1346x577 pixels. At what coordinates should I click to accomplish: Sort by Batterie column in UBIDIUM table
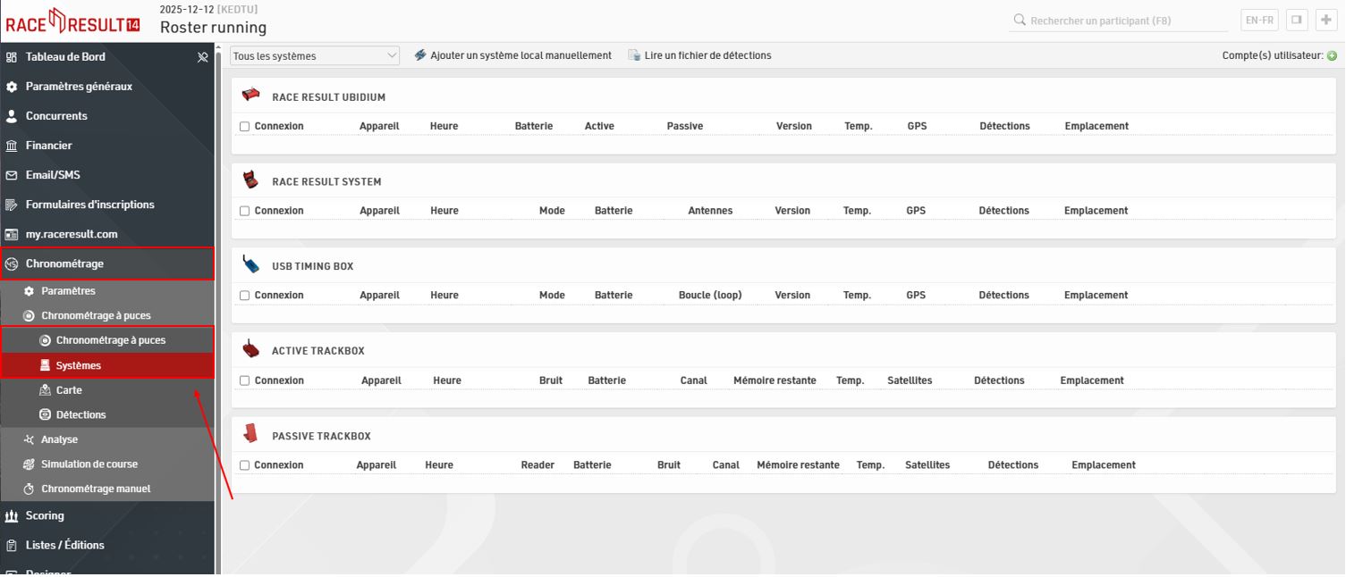pyautogui.click(x=534, y=127)
